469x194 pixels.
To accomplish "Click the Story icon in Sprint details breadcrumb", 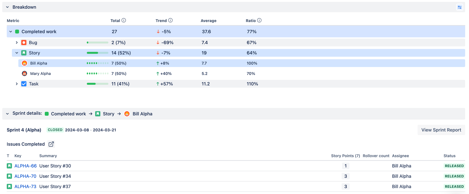I will pyautogui.click(x=98, y=114).
